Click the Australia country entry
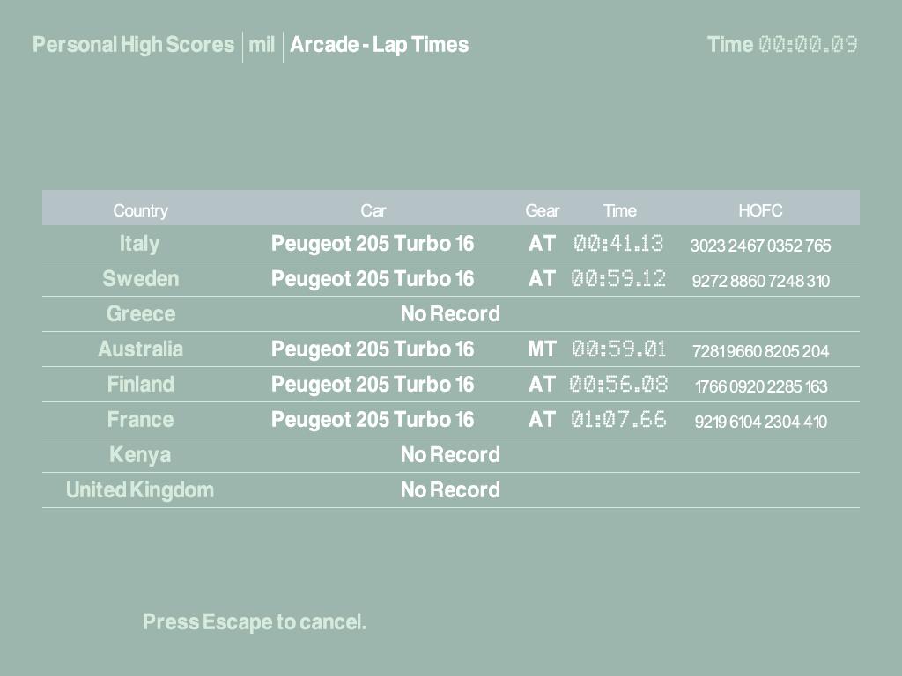Viewport: 902px width, 676px height. pyautogui.click(x=140, y=349)
